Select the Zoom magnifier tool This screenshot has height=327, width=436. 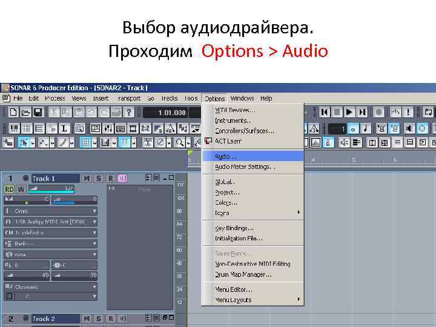tap(180, 142)
